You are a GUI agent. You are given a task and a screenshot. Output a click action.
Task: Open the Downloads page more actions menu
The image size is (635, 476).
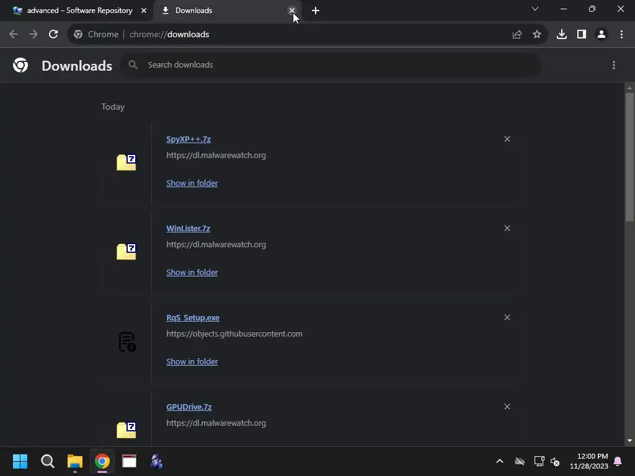click(614, 65)
